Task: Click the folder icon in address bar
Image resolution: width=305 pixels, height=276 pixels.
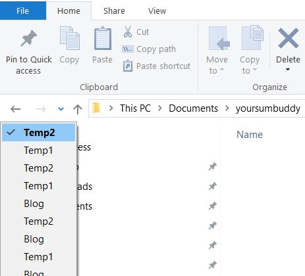Action: (x=96, y=108)
